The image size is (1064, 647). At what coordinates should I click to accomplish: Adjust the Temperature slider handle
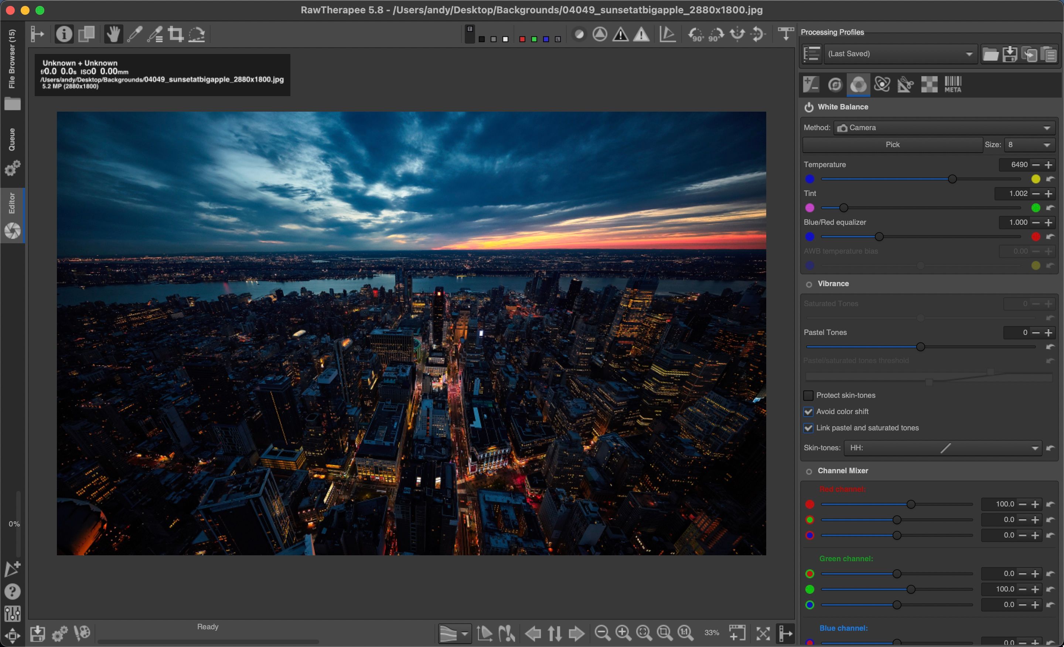tap(952, 179)
